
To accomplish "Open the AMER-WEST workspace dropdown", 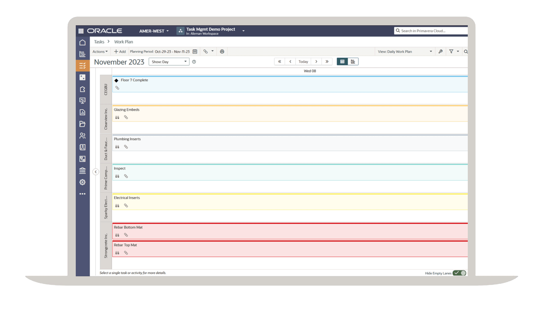I will click(154, 31).
